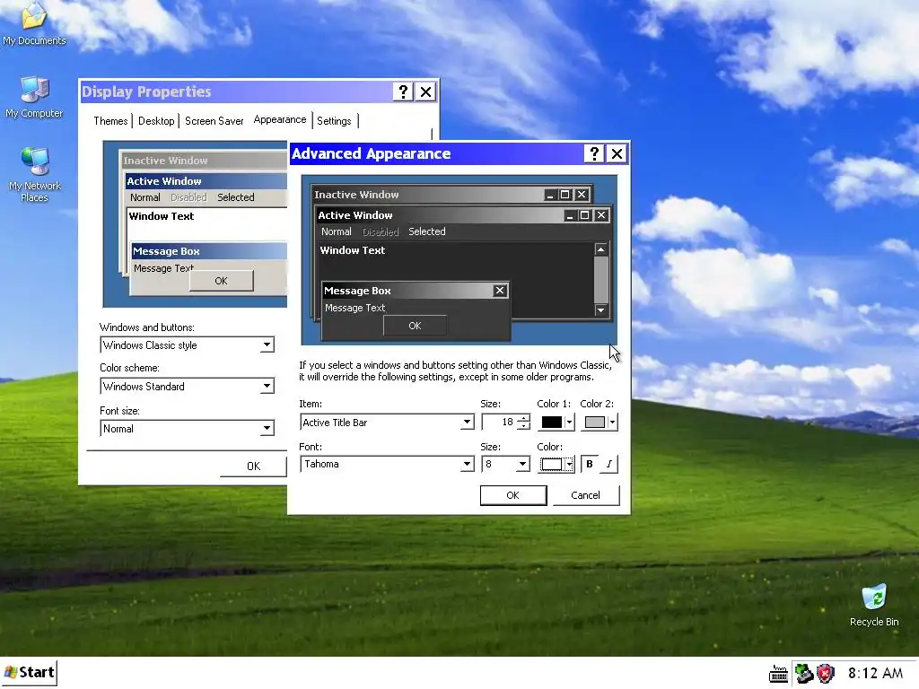Image resolution: width=919 pixels, height=689 pixels.
Task: Select the Recycle Bin desktop icon
Action: point(874,606)
